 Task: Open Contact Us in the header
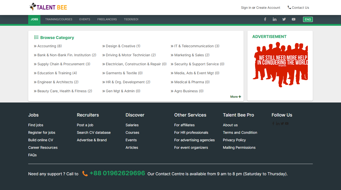click(x=298, y=7)
